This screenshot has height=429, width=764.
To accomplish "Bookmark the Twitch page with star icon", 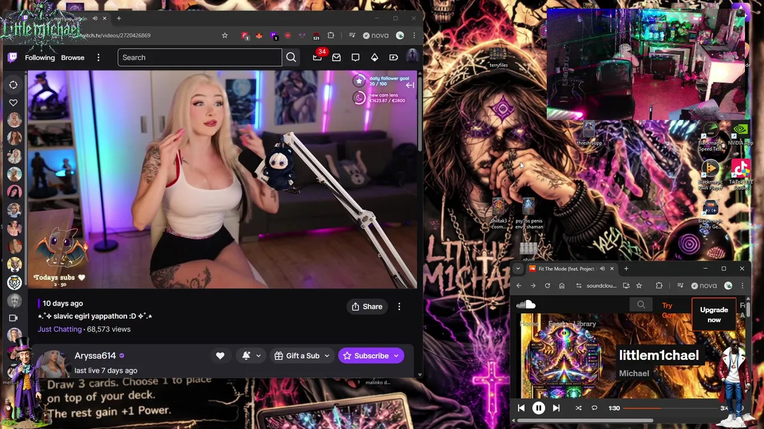I will [x=224, y=36].
